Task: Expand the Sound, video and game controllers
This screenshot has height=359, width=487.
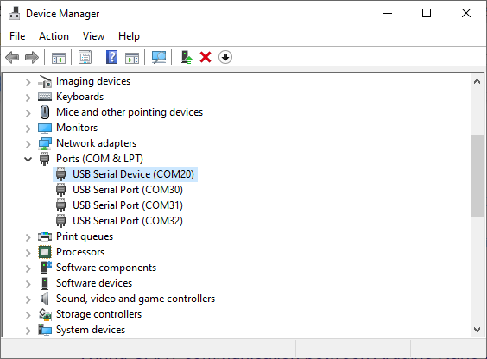Action: (28, 299)
